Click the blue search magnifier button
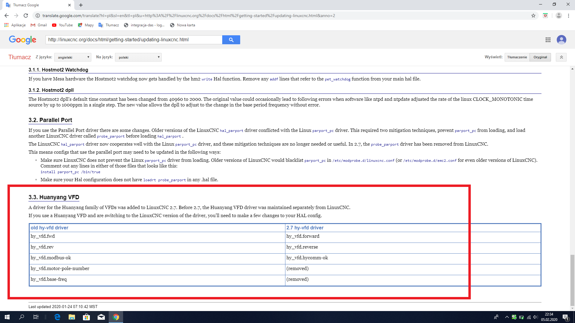The height and width of the screenshot is (323, 575). pyautogui.click(x=231, y=40)
